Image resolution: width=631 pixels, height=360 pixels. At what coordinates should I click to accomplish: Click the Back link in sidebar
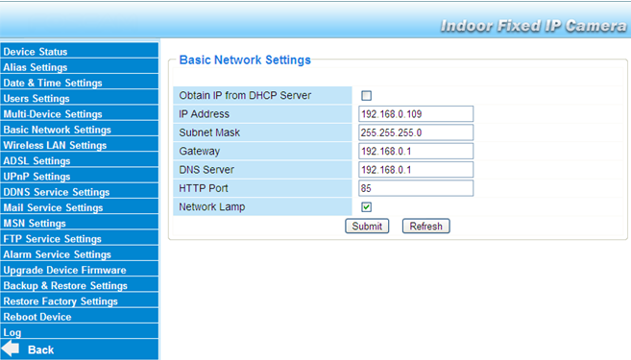(x=40, y=350)
